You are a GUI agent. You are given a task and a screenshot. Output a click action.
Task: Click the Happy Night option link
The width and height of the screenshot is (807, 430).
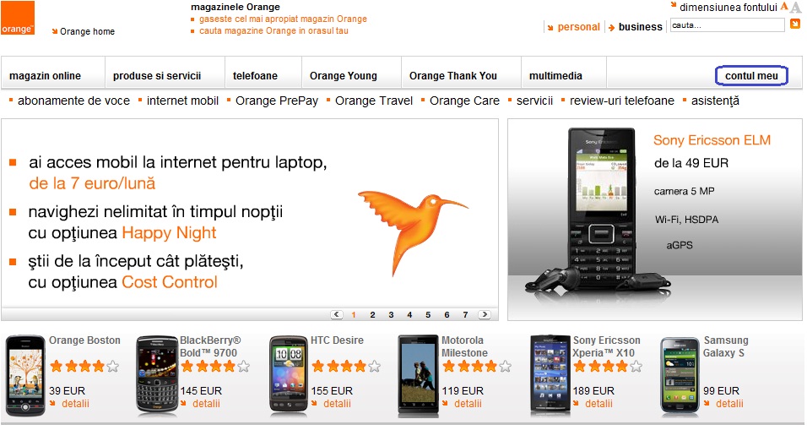[x=170, y=233]
